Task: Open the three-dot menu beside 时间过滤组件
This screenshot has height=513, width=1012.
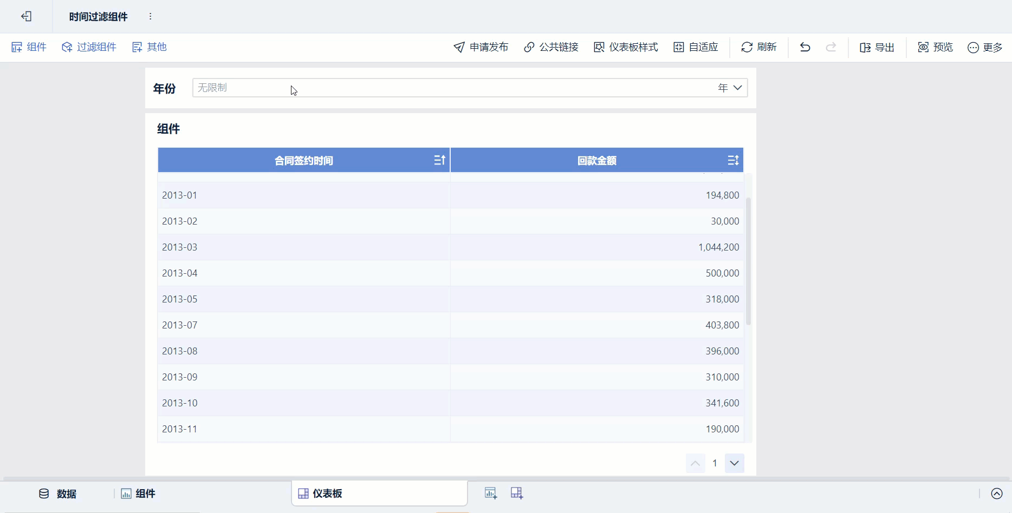Action: click(x=151, y=16)
